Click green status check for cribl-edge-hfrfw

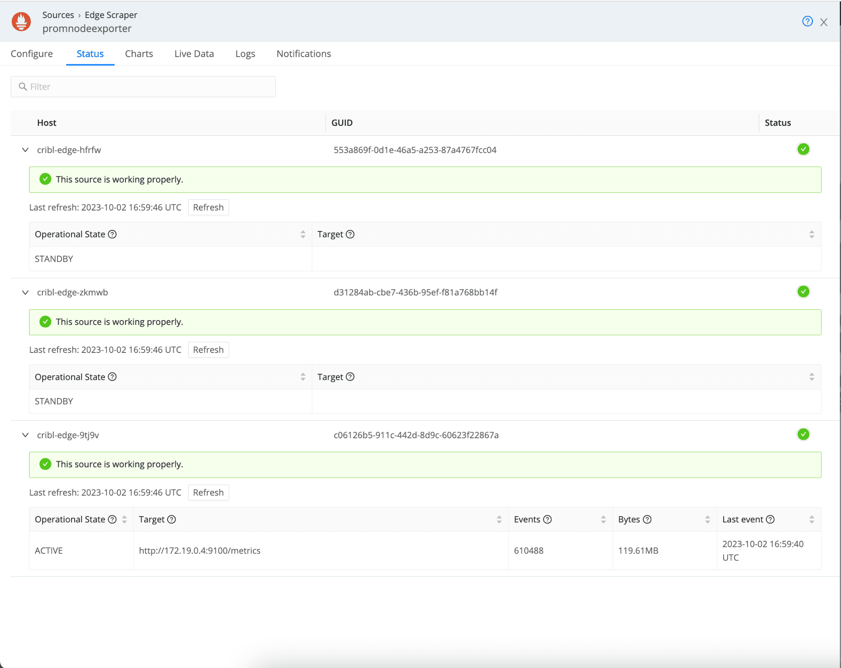(x=803, y=149)
